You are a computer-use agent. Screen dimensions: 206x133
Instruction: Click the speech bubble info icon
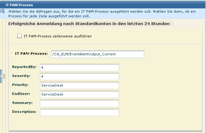coord(2,11)
